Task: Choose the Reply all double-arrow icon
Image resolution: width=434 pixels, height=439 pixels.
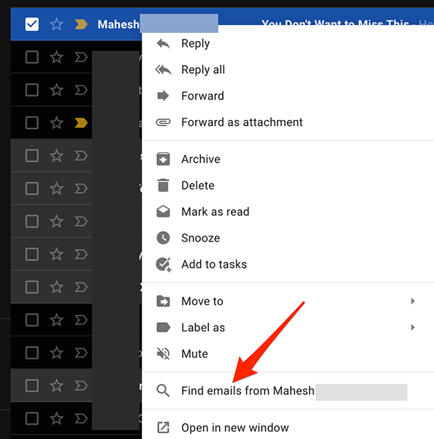Action: [x=164, y=70]
